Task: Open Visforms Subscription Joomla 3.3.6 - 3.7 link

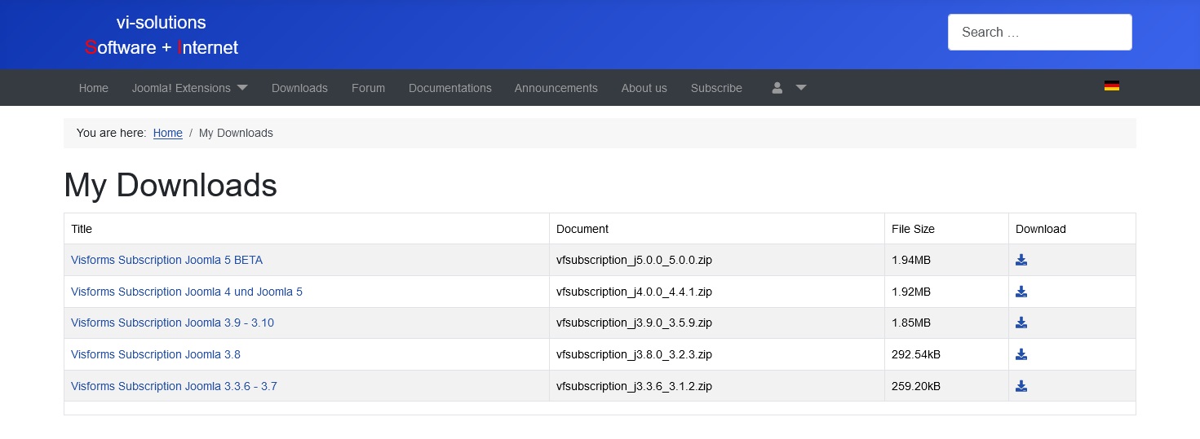Action: click(x=174, y=386)
